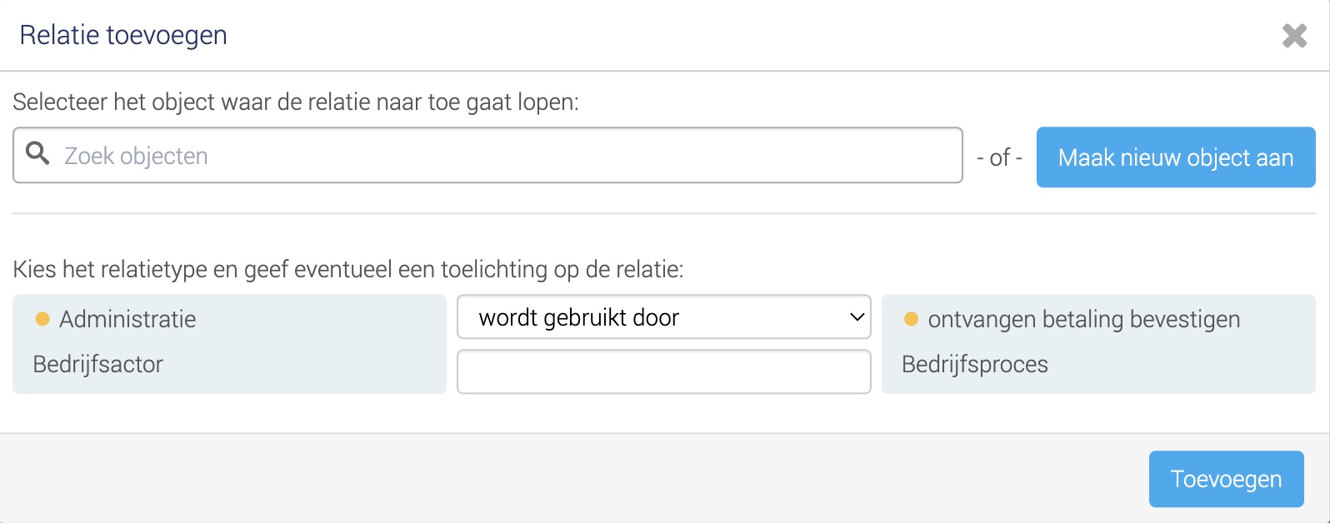Click the Relatie toevoegen dialog title
1330x523 pixels.
click(123, 35)
